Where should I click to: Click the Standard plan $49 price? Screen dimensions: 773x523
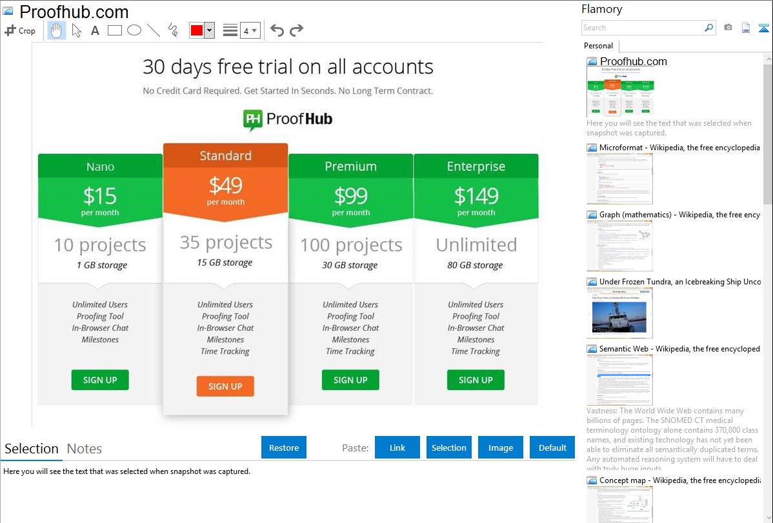[225, 186]
